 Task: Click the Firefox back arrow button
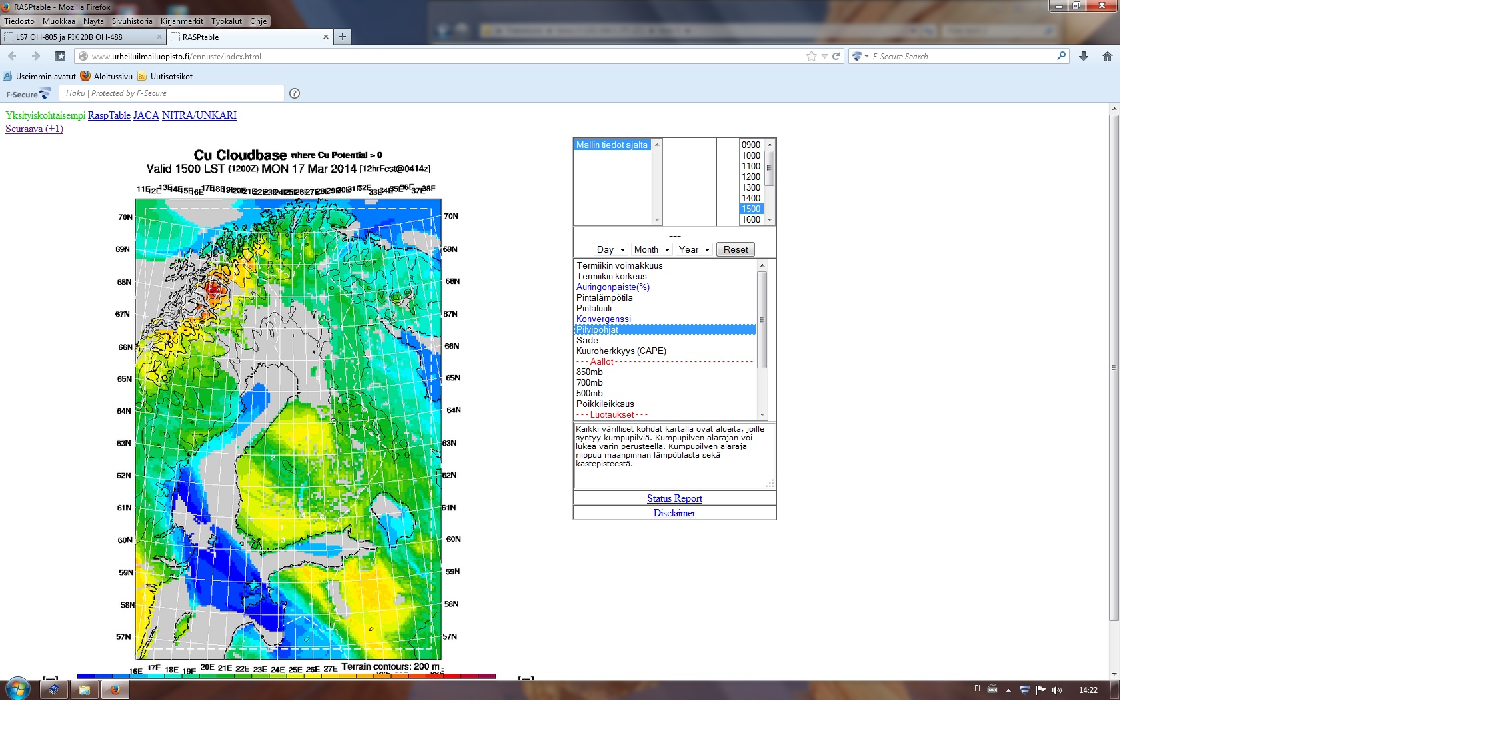(13, 56)
